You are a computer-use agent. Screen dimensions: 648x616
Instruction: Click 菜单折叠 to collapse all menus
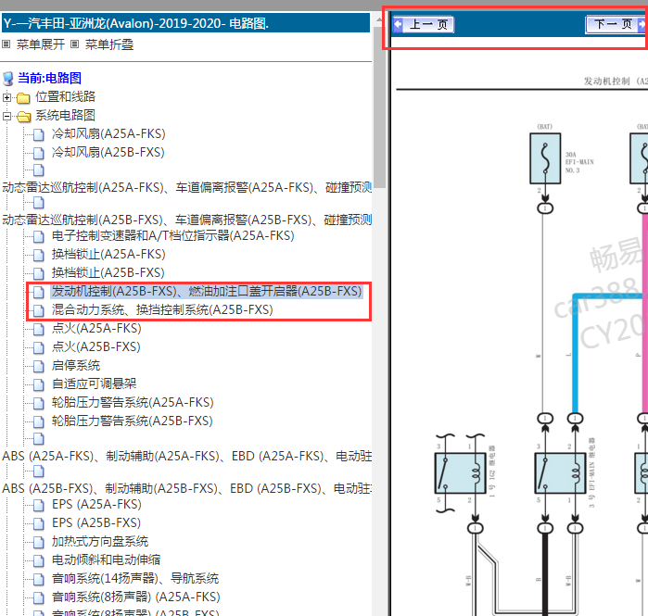click(x=109, y=44)
